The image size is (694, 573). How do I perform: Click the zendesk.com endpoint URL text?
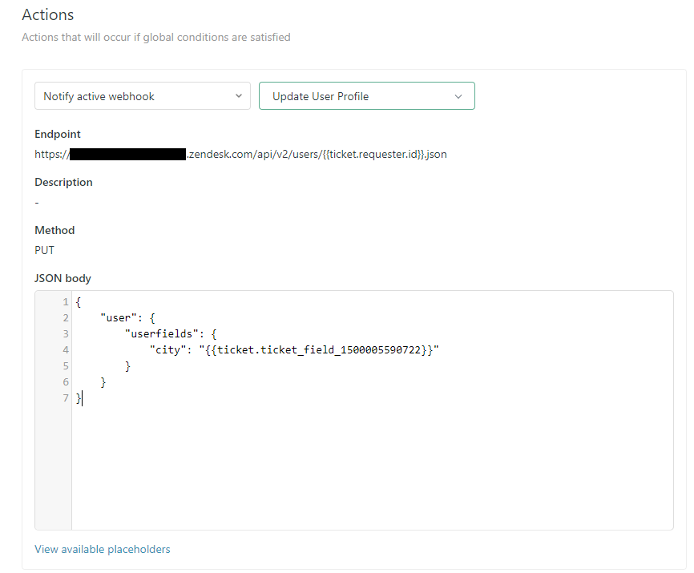tap(317, 154)
